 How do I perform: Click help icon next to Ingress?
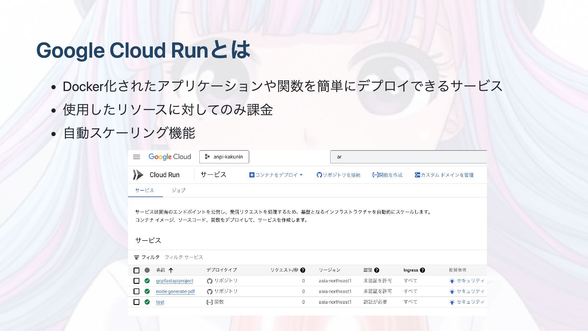pyautogui.click(x=422, y=270)
